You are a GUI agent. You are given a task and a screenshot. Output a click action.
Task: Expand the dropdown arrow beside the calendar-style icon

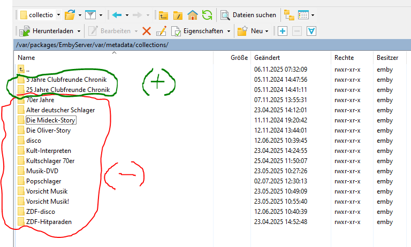313,15
